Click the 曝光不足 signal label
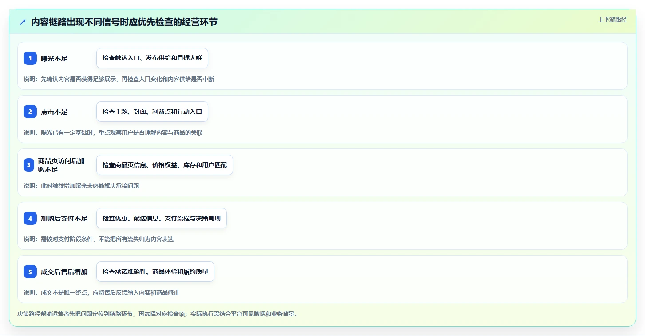Screen dimensions: 645x336 (54, 58)
